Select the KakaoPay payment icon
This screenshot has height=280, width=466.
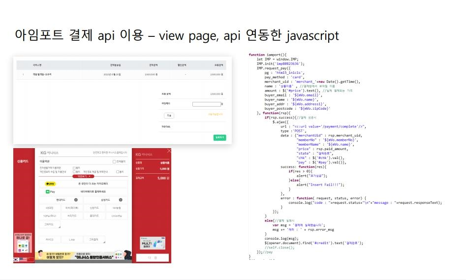tap(51, 184)
